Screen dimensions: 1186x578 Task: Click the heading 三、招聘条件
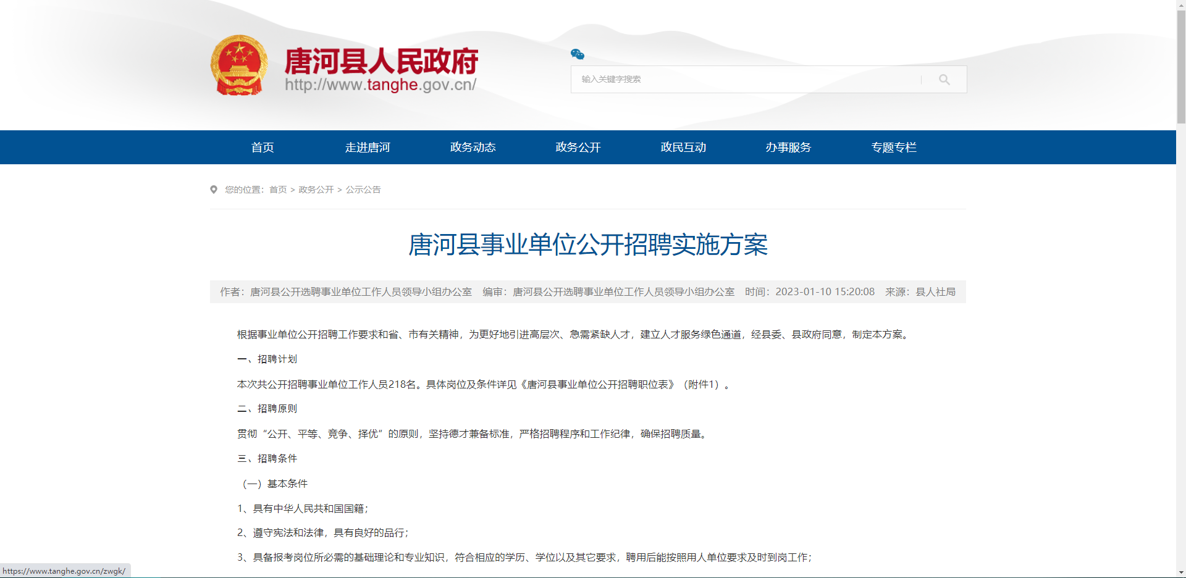[267, 458]
